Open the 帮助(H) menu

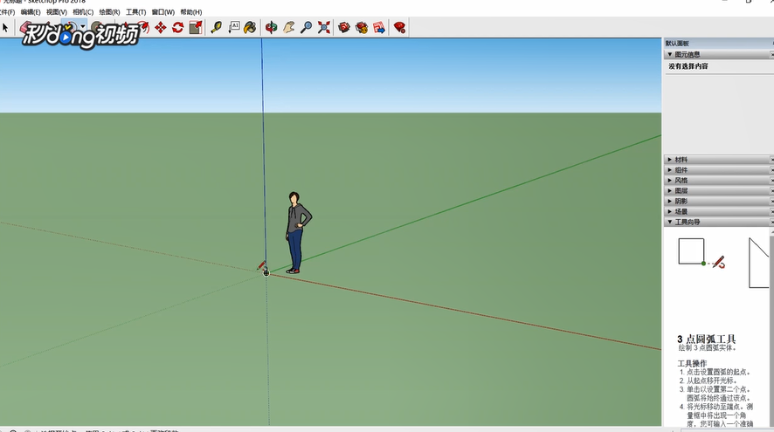(191, 12)
